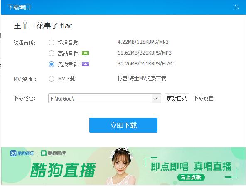Image resolution: width=246 pixels, height=186 pixels.
Task: Click the blue KuGou Music logo icon
Action: pyautogui.click(x=13, y=153)
